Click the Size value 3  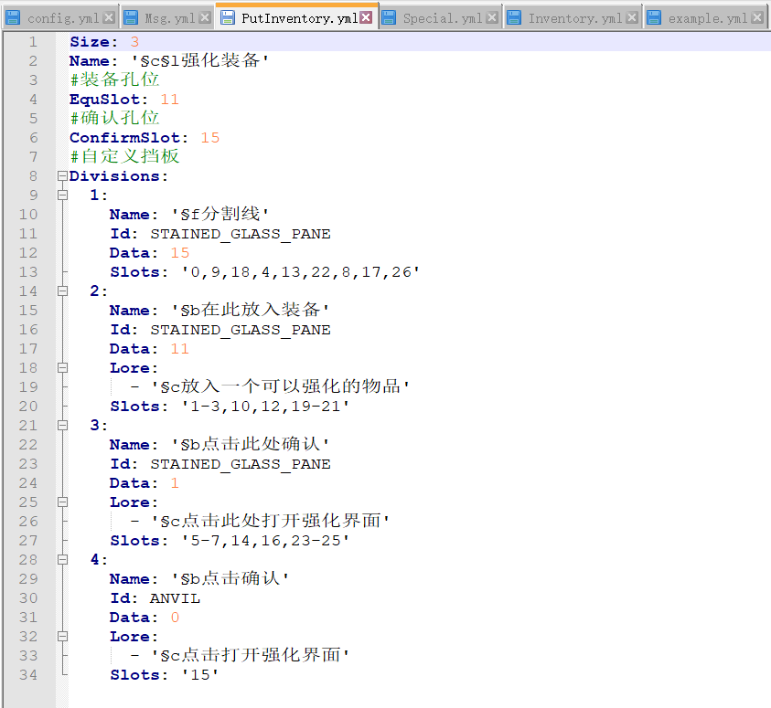point(134,42)
